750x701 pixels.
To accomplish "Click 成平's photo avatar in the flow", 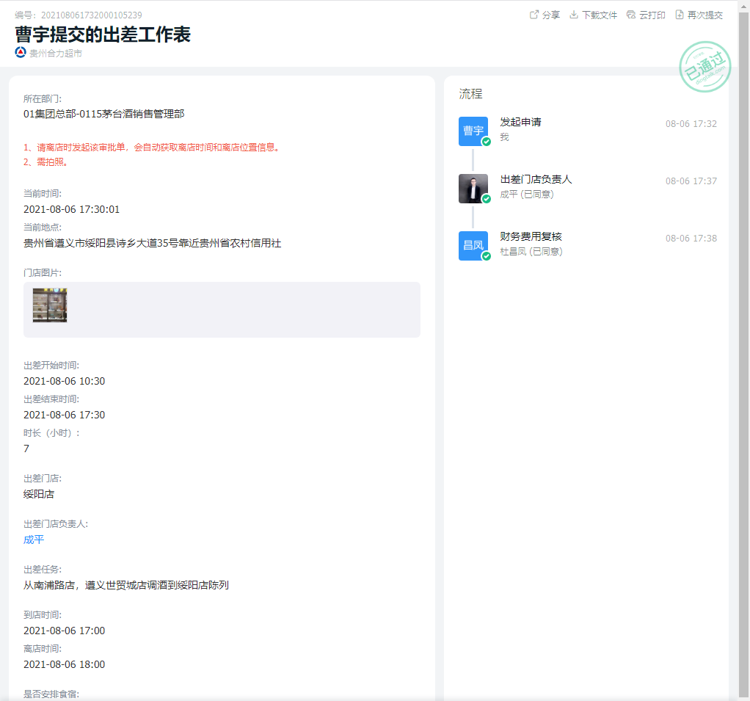I will point(473,189).
